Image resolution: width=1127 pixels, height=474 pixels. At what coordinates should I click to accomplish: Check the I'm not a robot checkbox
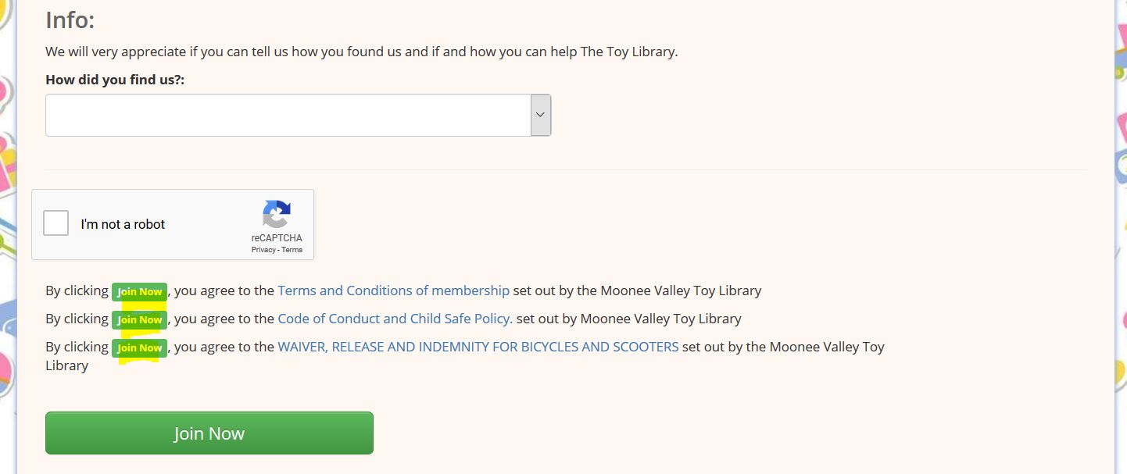click(56, 224)
